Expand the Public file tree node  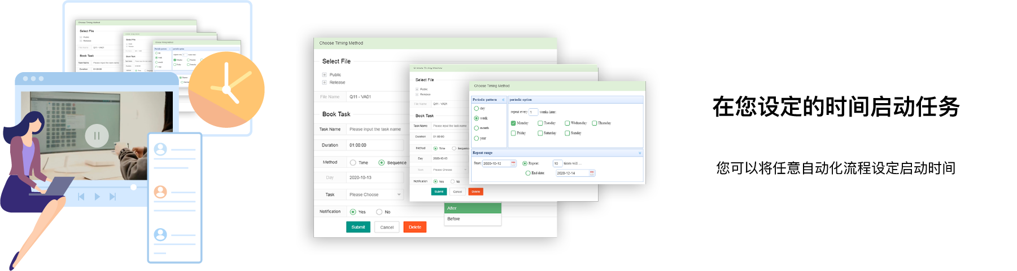(325, 74)
